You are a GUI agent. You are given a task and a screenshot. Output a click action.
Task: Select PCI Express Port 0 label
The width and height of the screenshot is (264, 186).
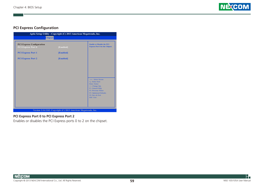click(27, 47)
